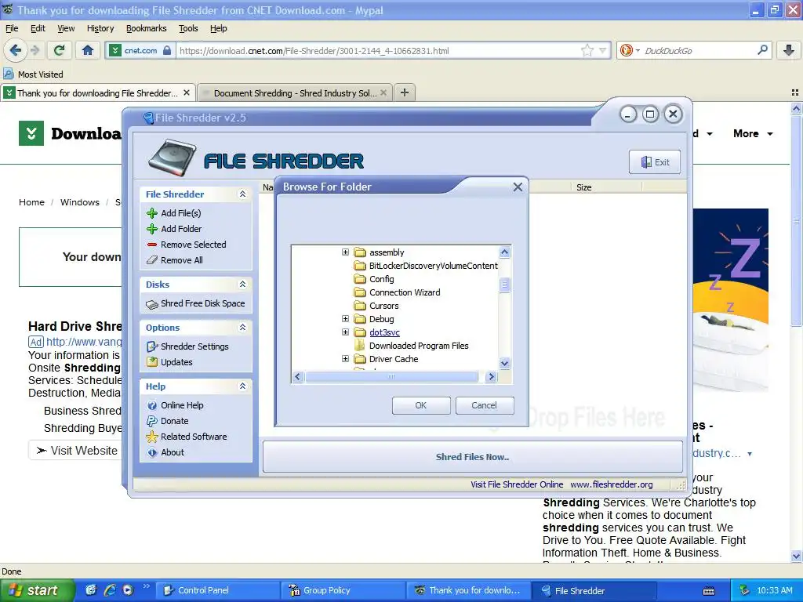This screenshot has width=803, height=602.
Task: Click the Shred Files Now button
Action: [472, 457]
